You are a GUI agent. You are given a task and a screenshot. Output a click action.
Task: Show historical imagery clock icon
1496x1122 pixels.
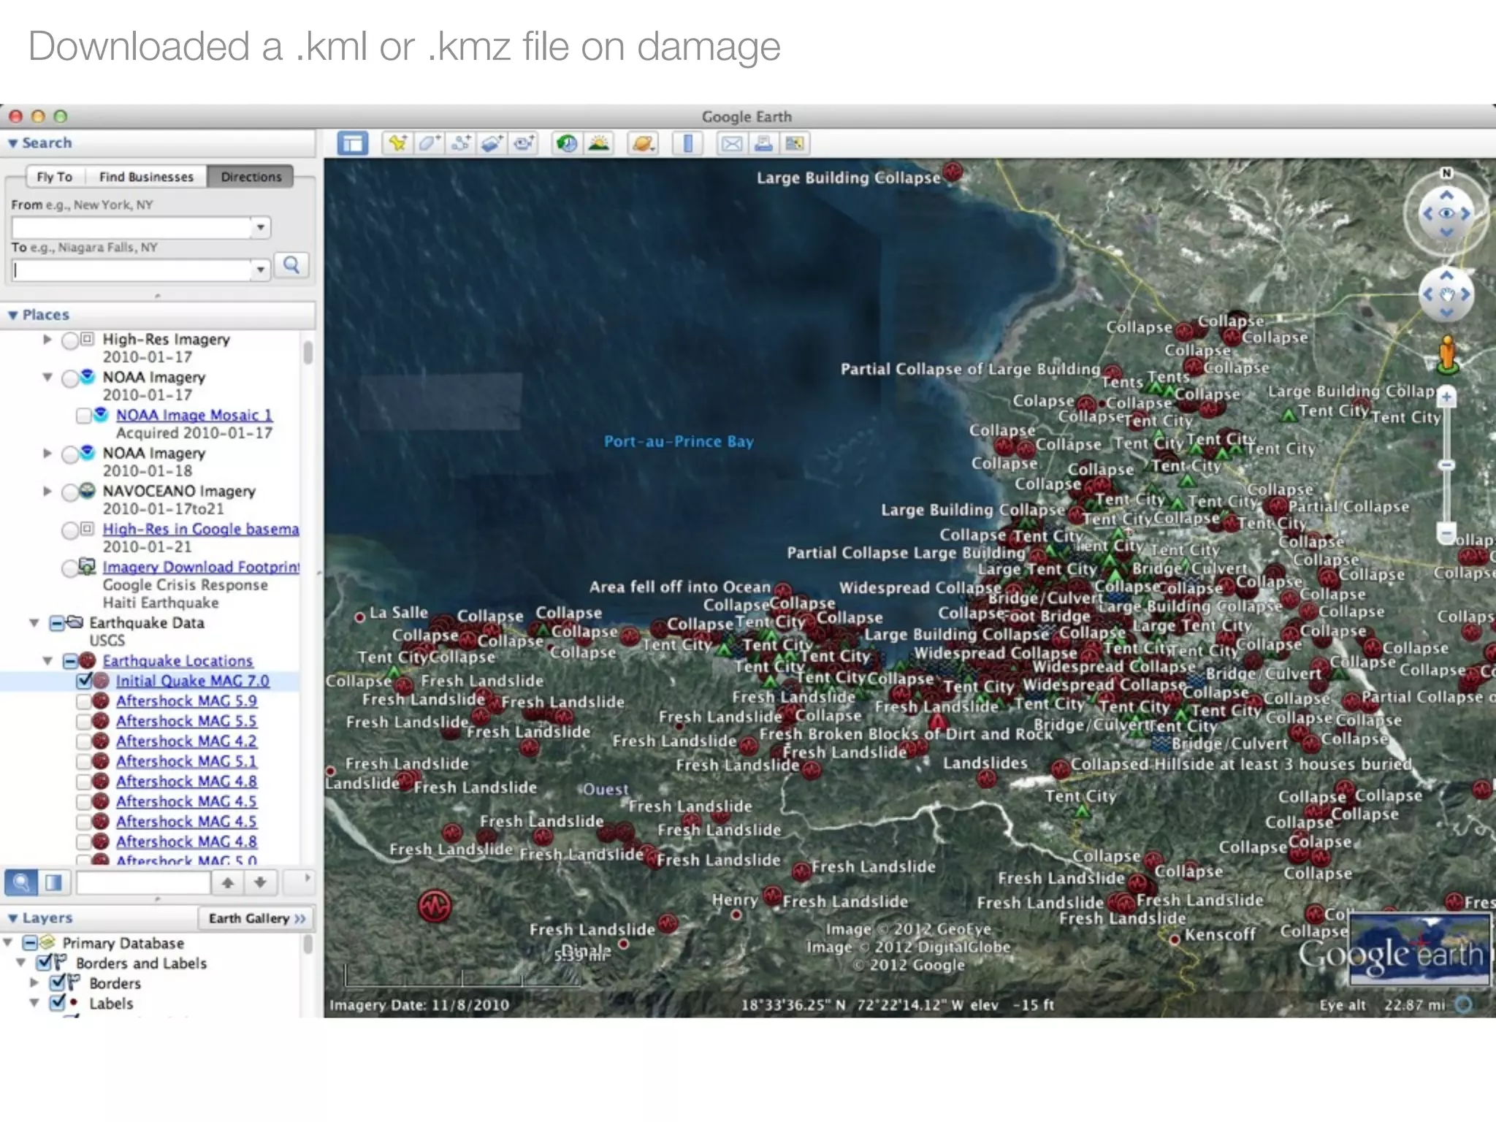pyautogui.click(x=567, y=143)
